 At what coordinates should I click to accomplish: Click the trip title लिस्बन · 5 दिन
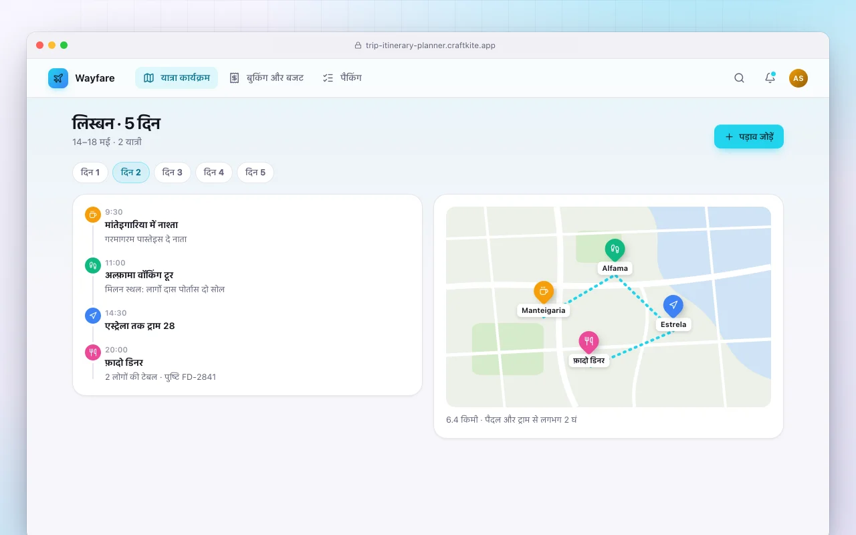116,124
